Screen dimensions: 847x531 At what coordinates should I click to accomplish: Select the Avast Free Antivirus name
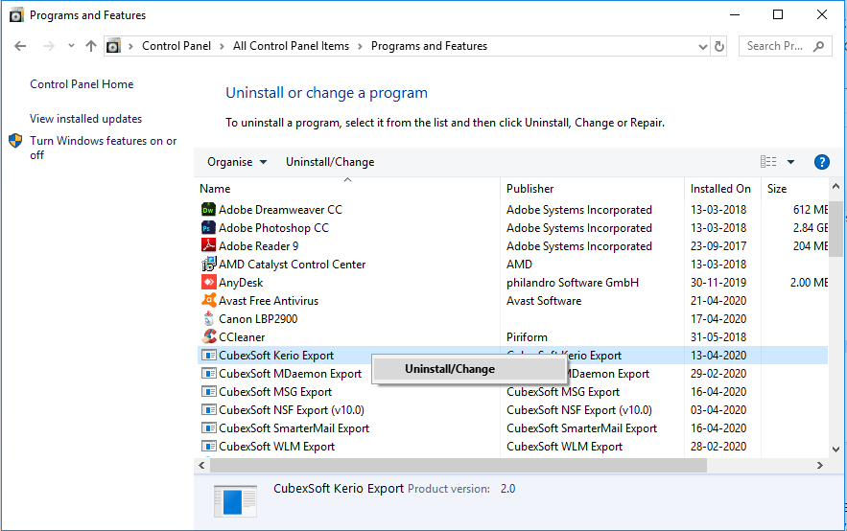coord(269,301)
